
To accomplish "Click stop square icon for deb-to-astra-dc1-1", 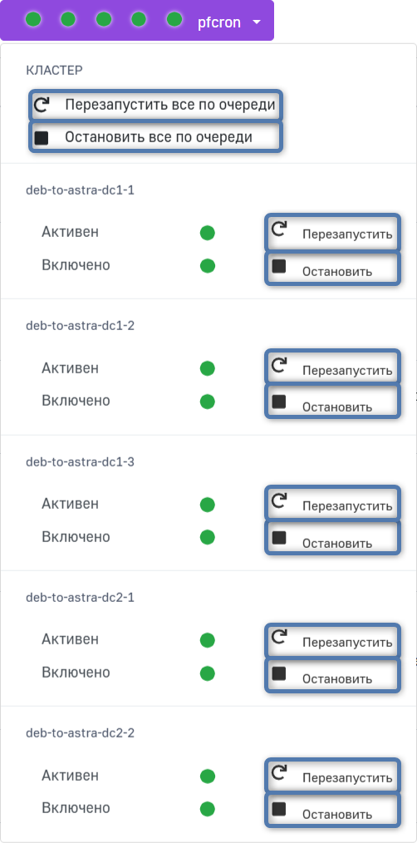I will (278, 266).
